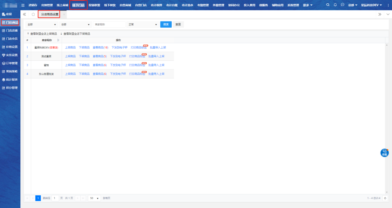Open the page size 50 dropdown

(94, 198)
